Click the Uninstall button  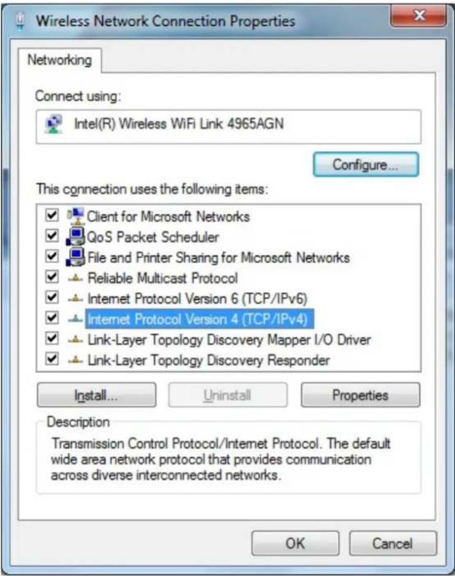[228, 395]
